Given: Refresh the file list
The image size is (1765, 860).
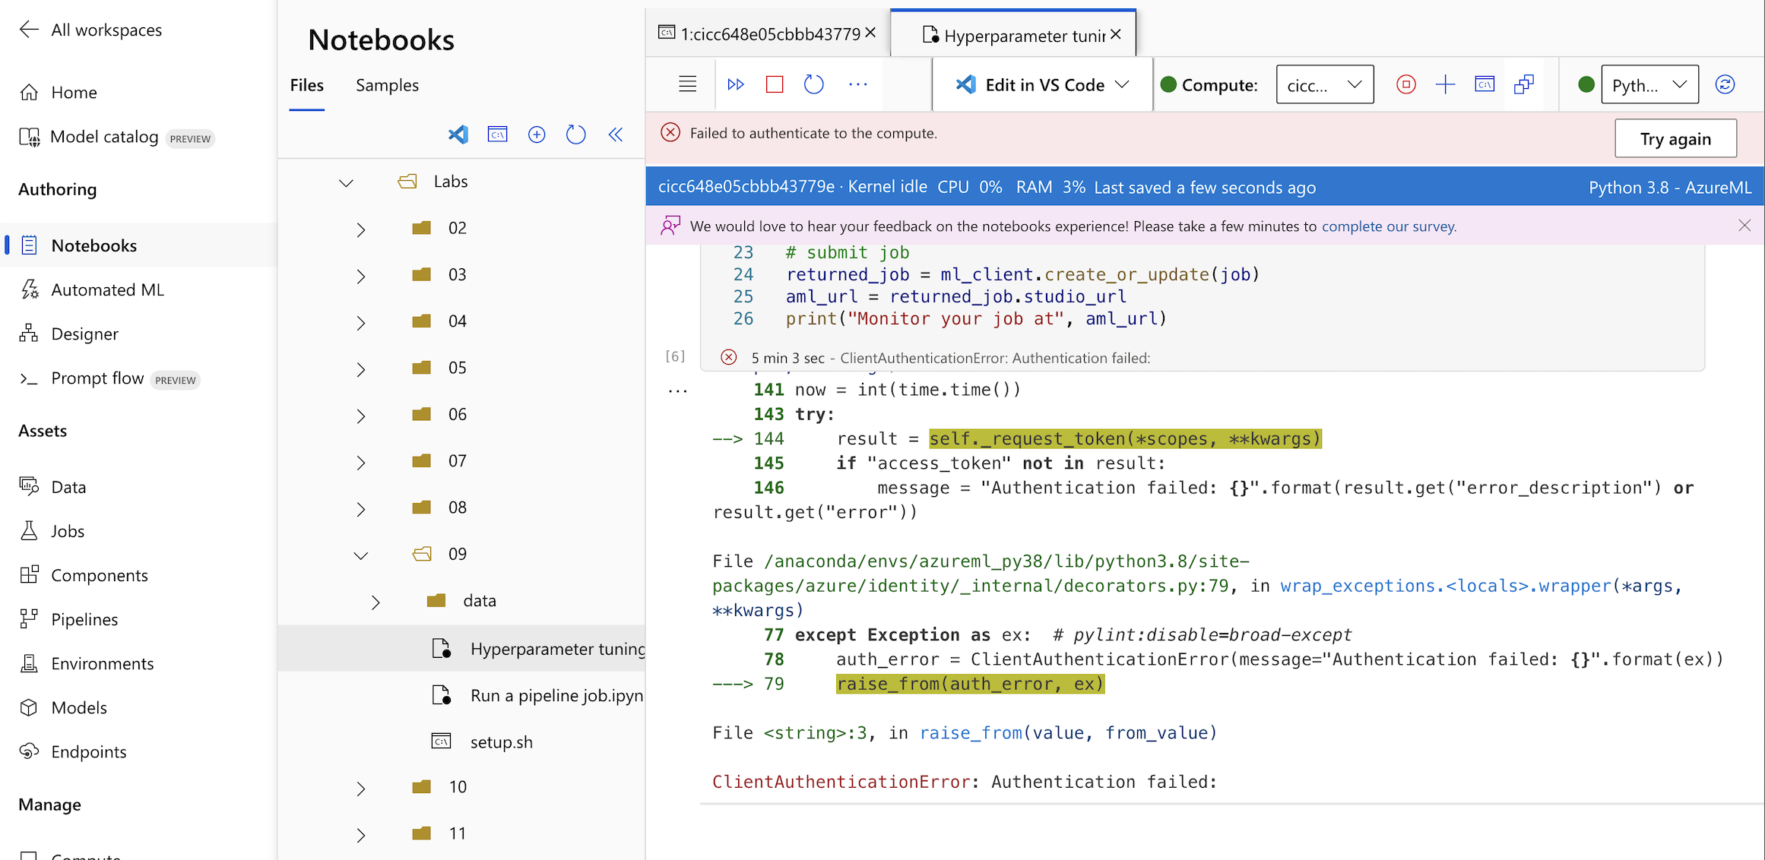Looking at the screenshot, I should tap(576, 134).
